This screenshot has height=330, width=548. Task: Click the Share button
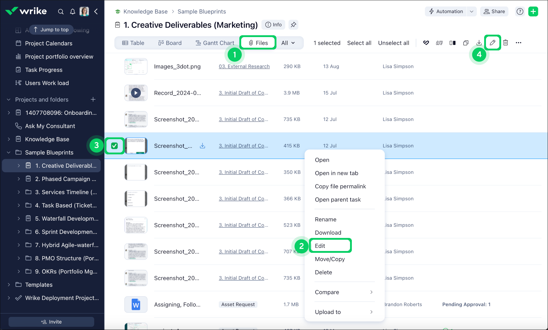[494, 12]
